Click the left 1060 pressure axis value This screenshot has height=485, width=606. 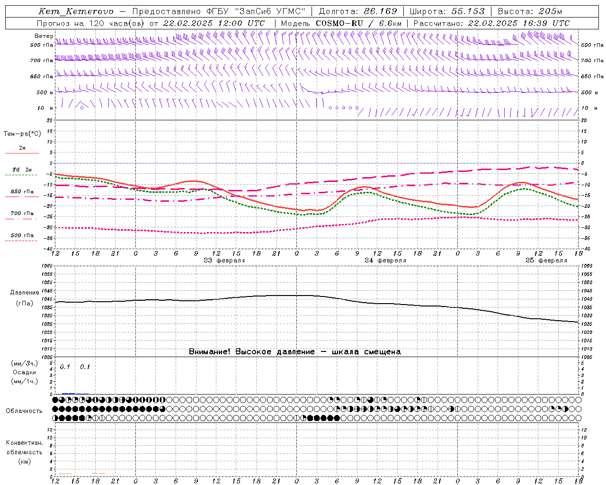pos(47,266)
